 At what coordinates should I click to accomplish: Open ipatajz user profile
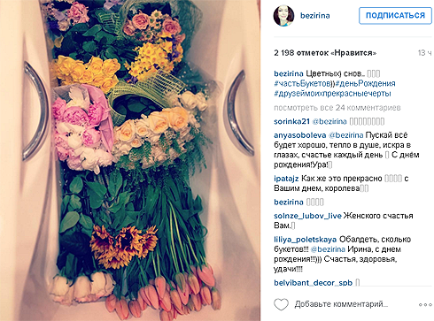[x=286, y=179]
